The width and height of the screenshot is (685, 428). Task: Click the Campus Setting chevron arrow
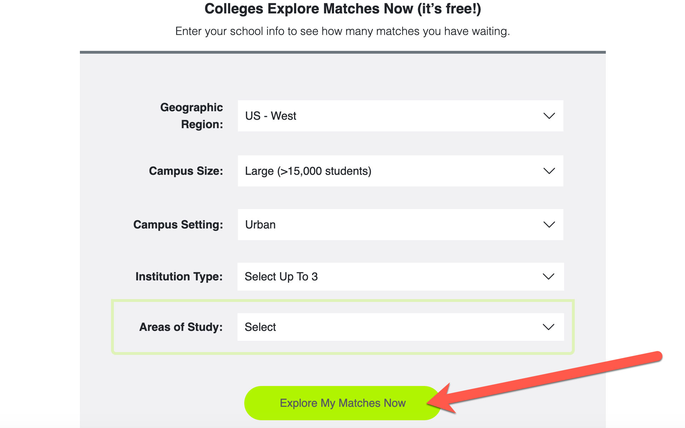(549, 225)
